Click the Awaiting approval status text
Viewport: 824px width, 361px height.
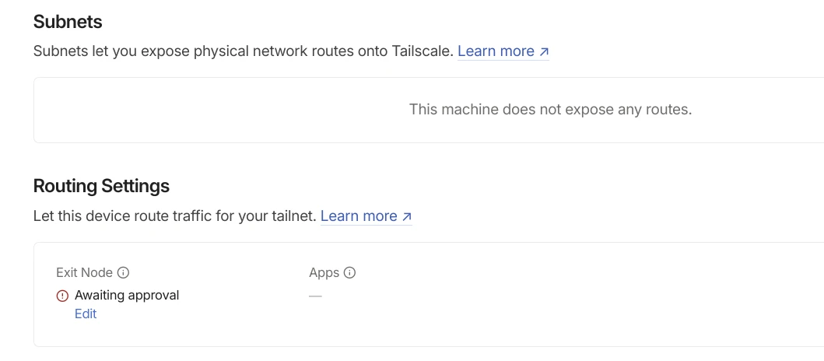click(127, 296)
